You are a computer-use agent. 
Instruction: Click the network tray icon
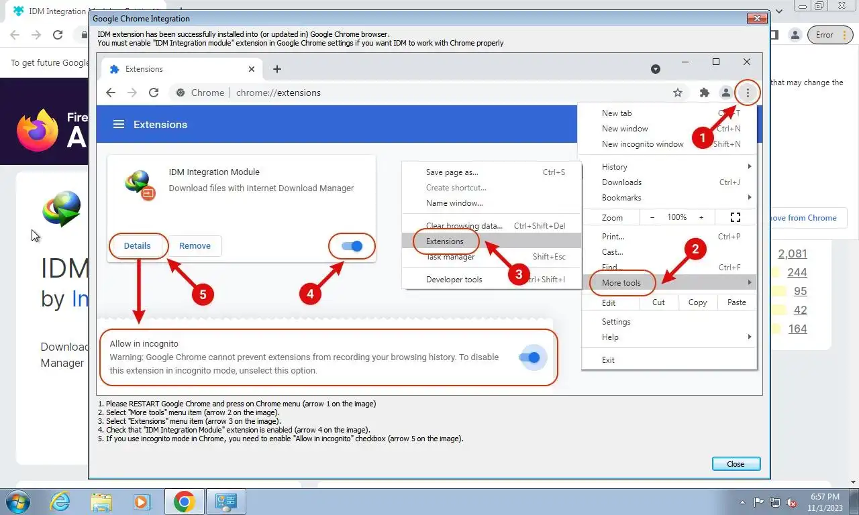(x=775, y=502)
